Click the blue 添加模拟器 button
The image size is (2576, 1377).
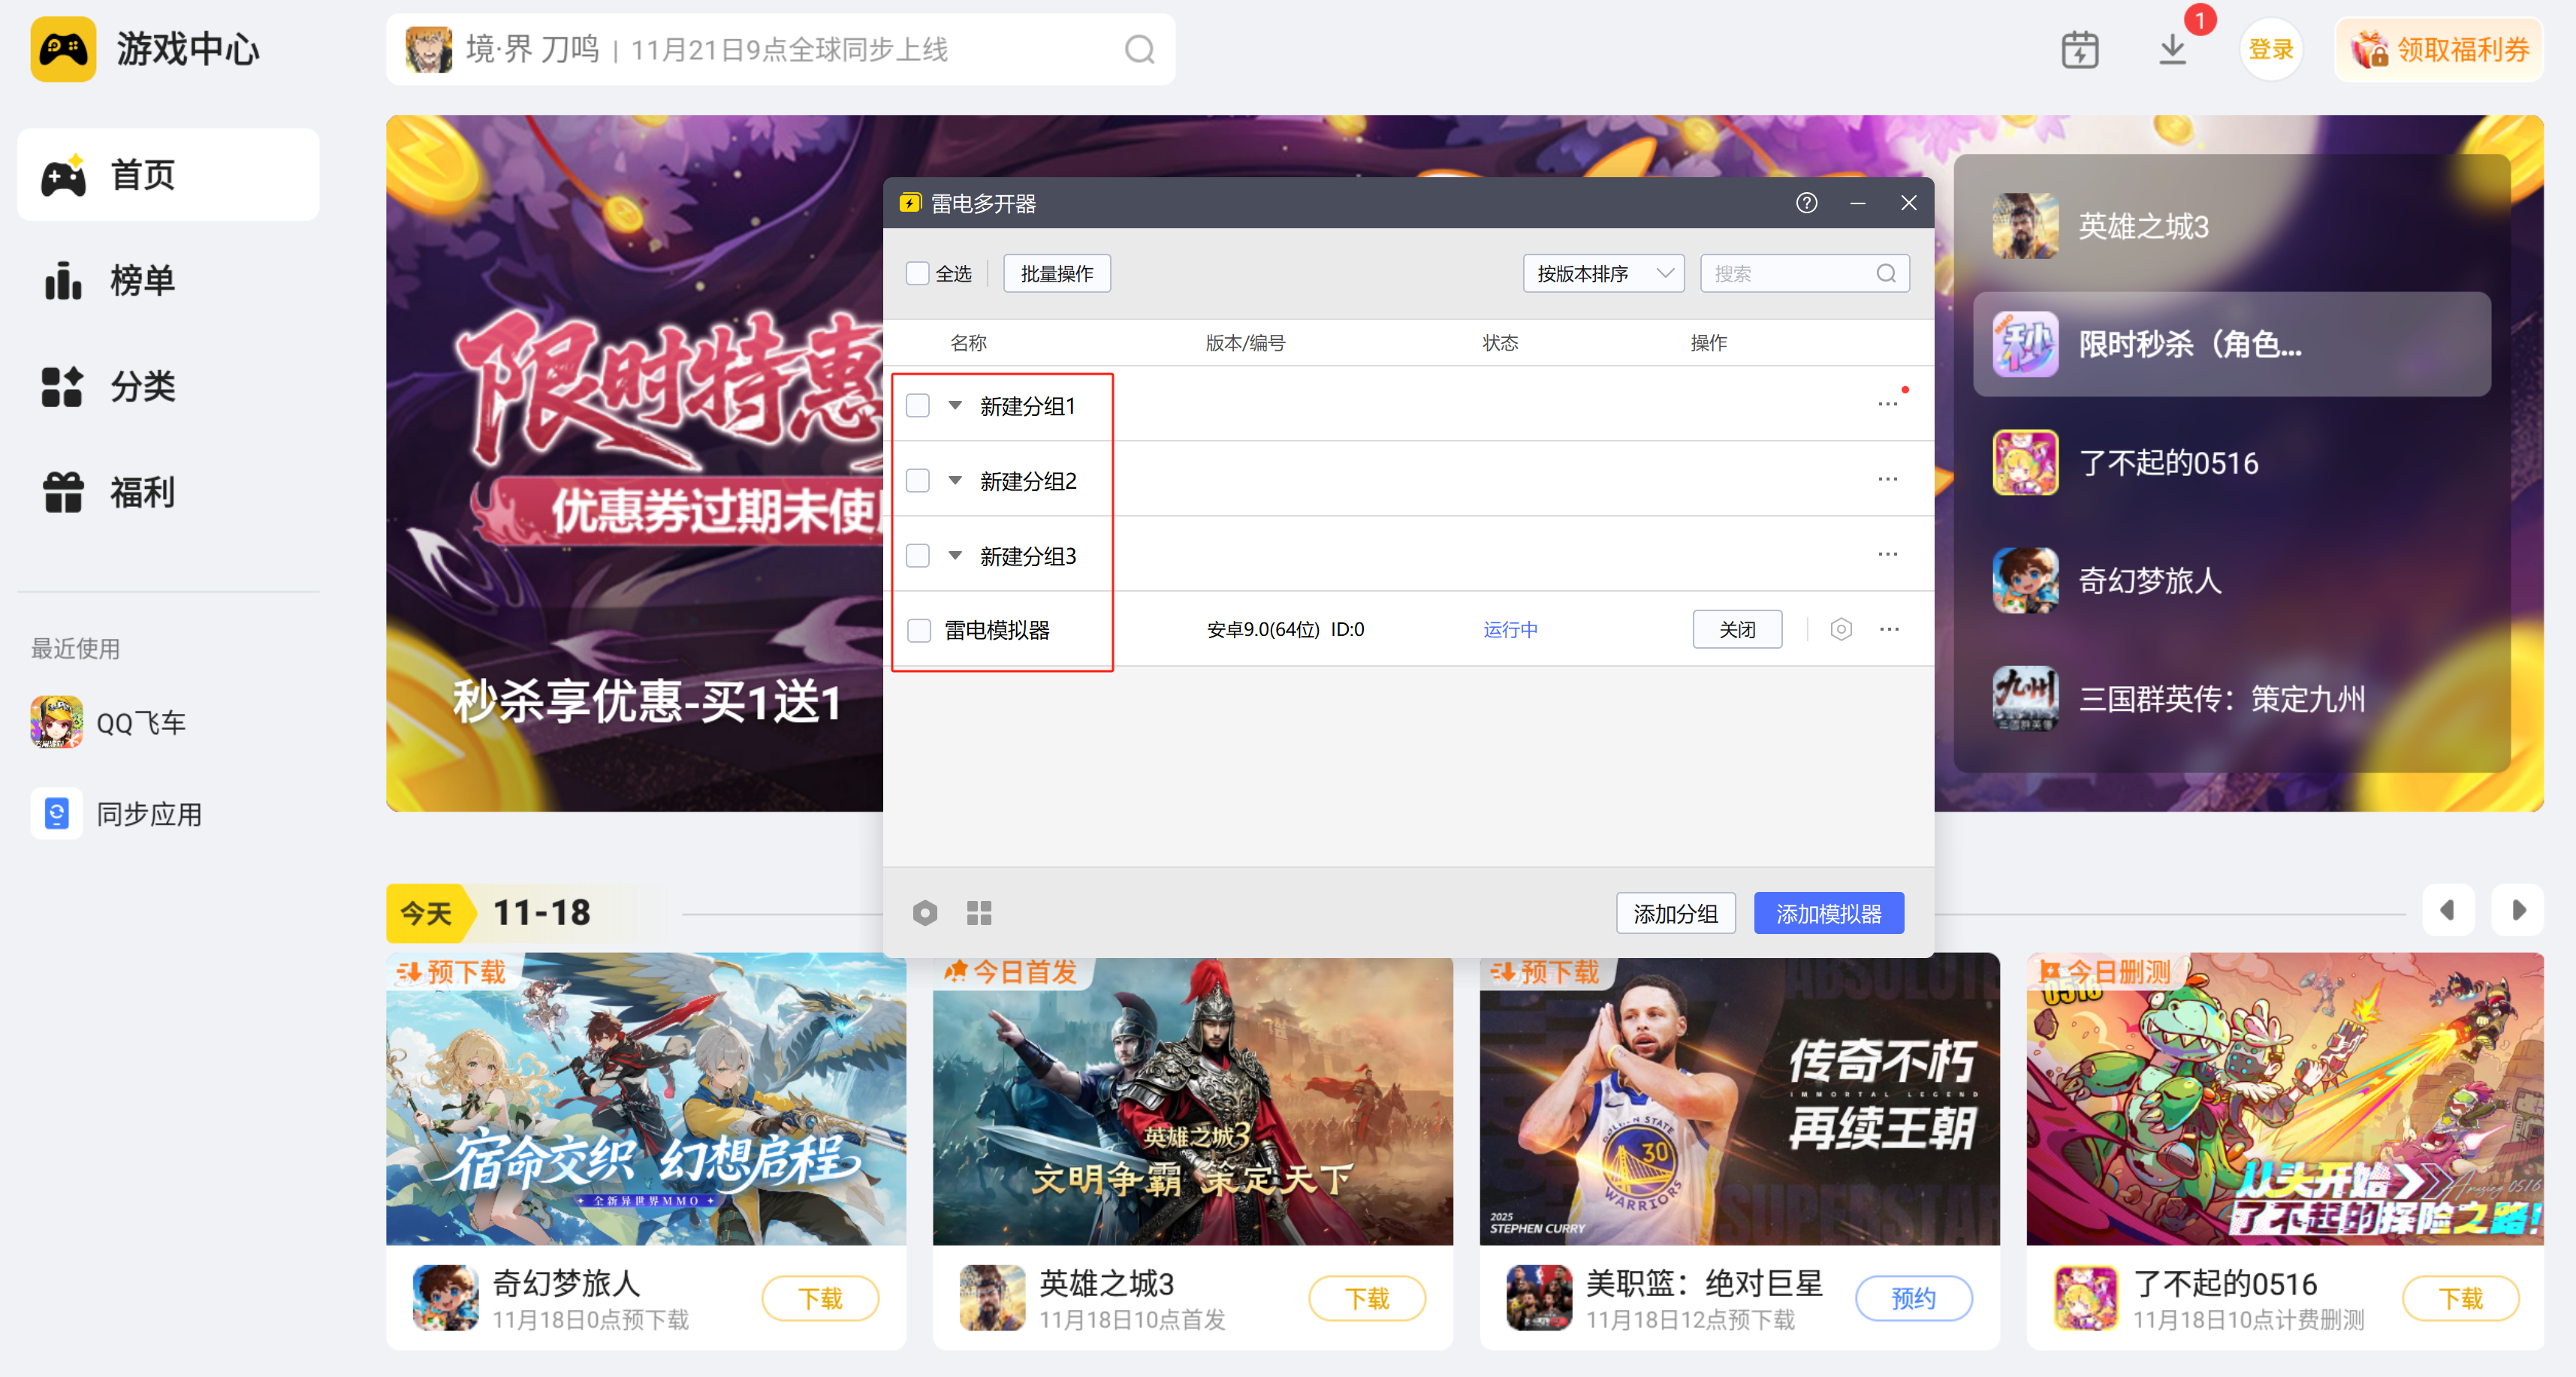coord(1828,913)
